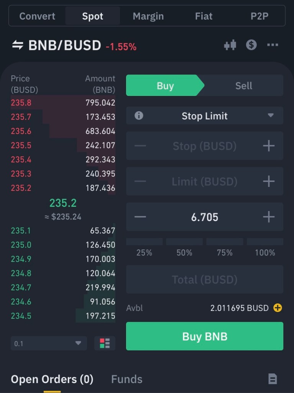The width and height of the screenshot is (294, 393).
Task: Click the dollar coin icon
Action: point(251,45)
